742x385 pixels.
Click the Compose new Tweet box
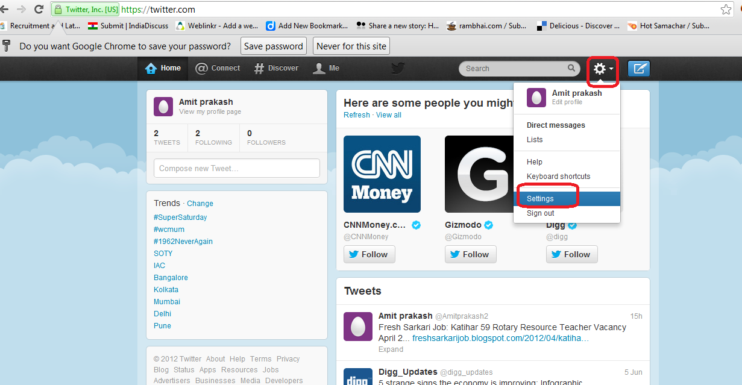[237, 168]
